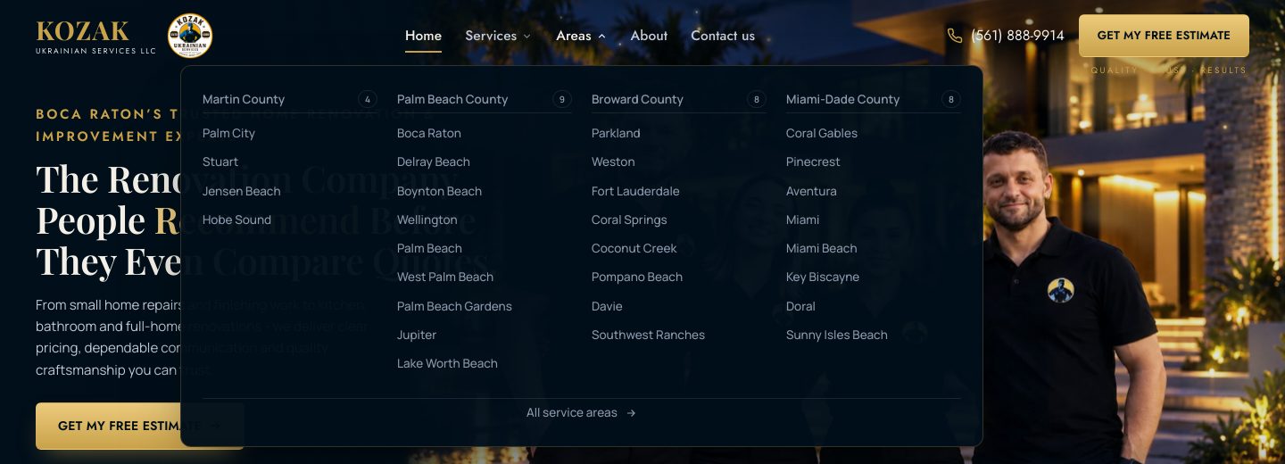Choose Coral Springs area
The image size is (1285, 464).
click(629, 220)
